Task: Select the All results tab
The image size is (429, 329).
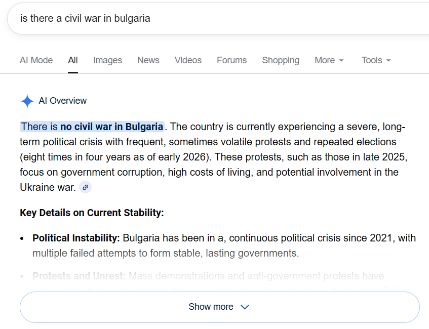Action: click(x=73, y=60)
